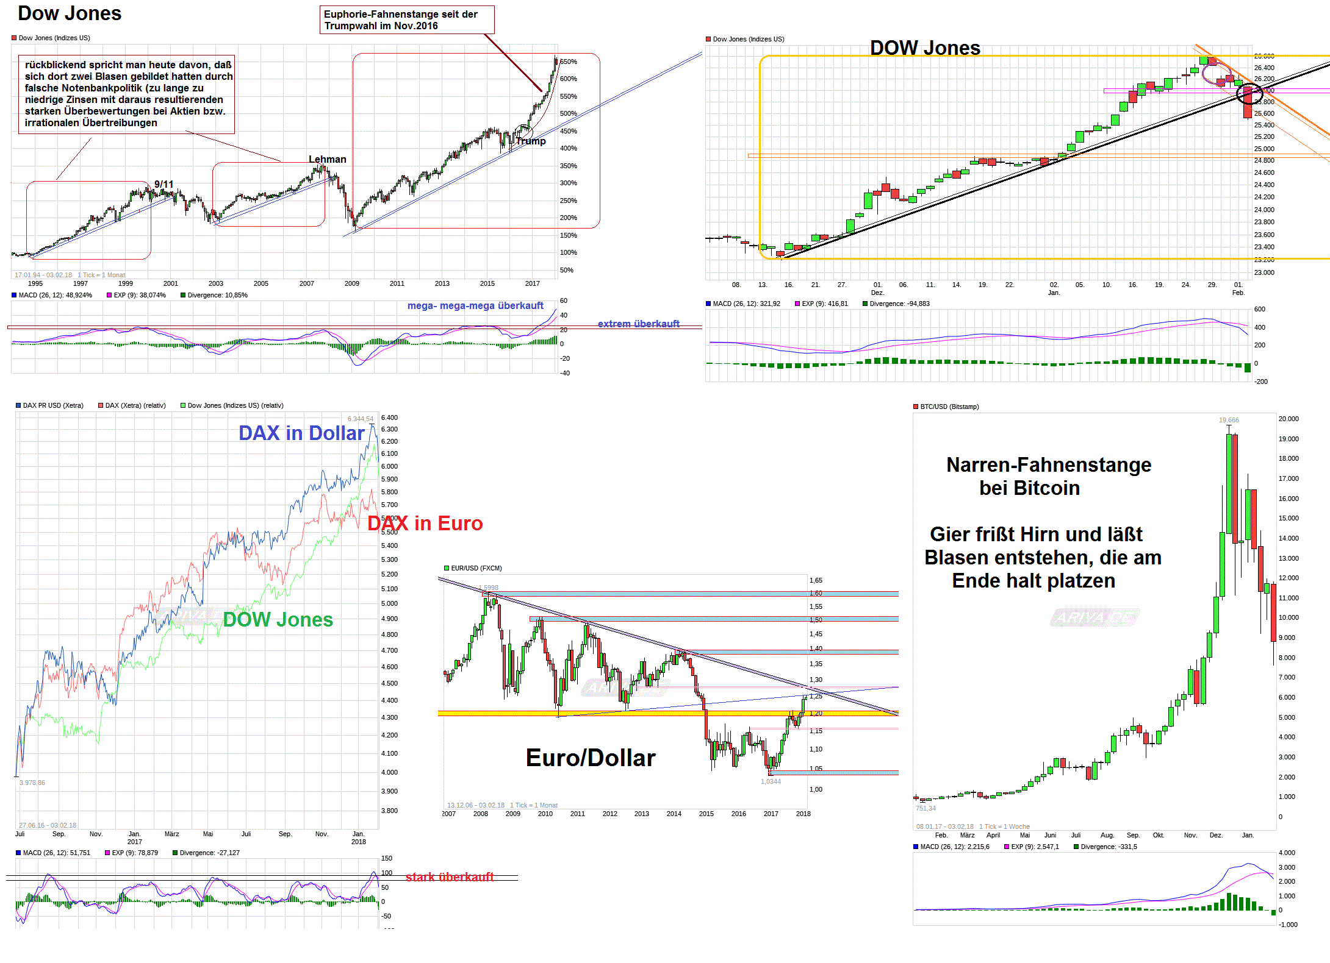The image size is (1330, 963).
Task: Click the red 'stark überkauft' label
Action: [450, 876]
